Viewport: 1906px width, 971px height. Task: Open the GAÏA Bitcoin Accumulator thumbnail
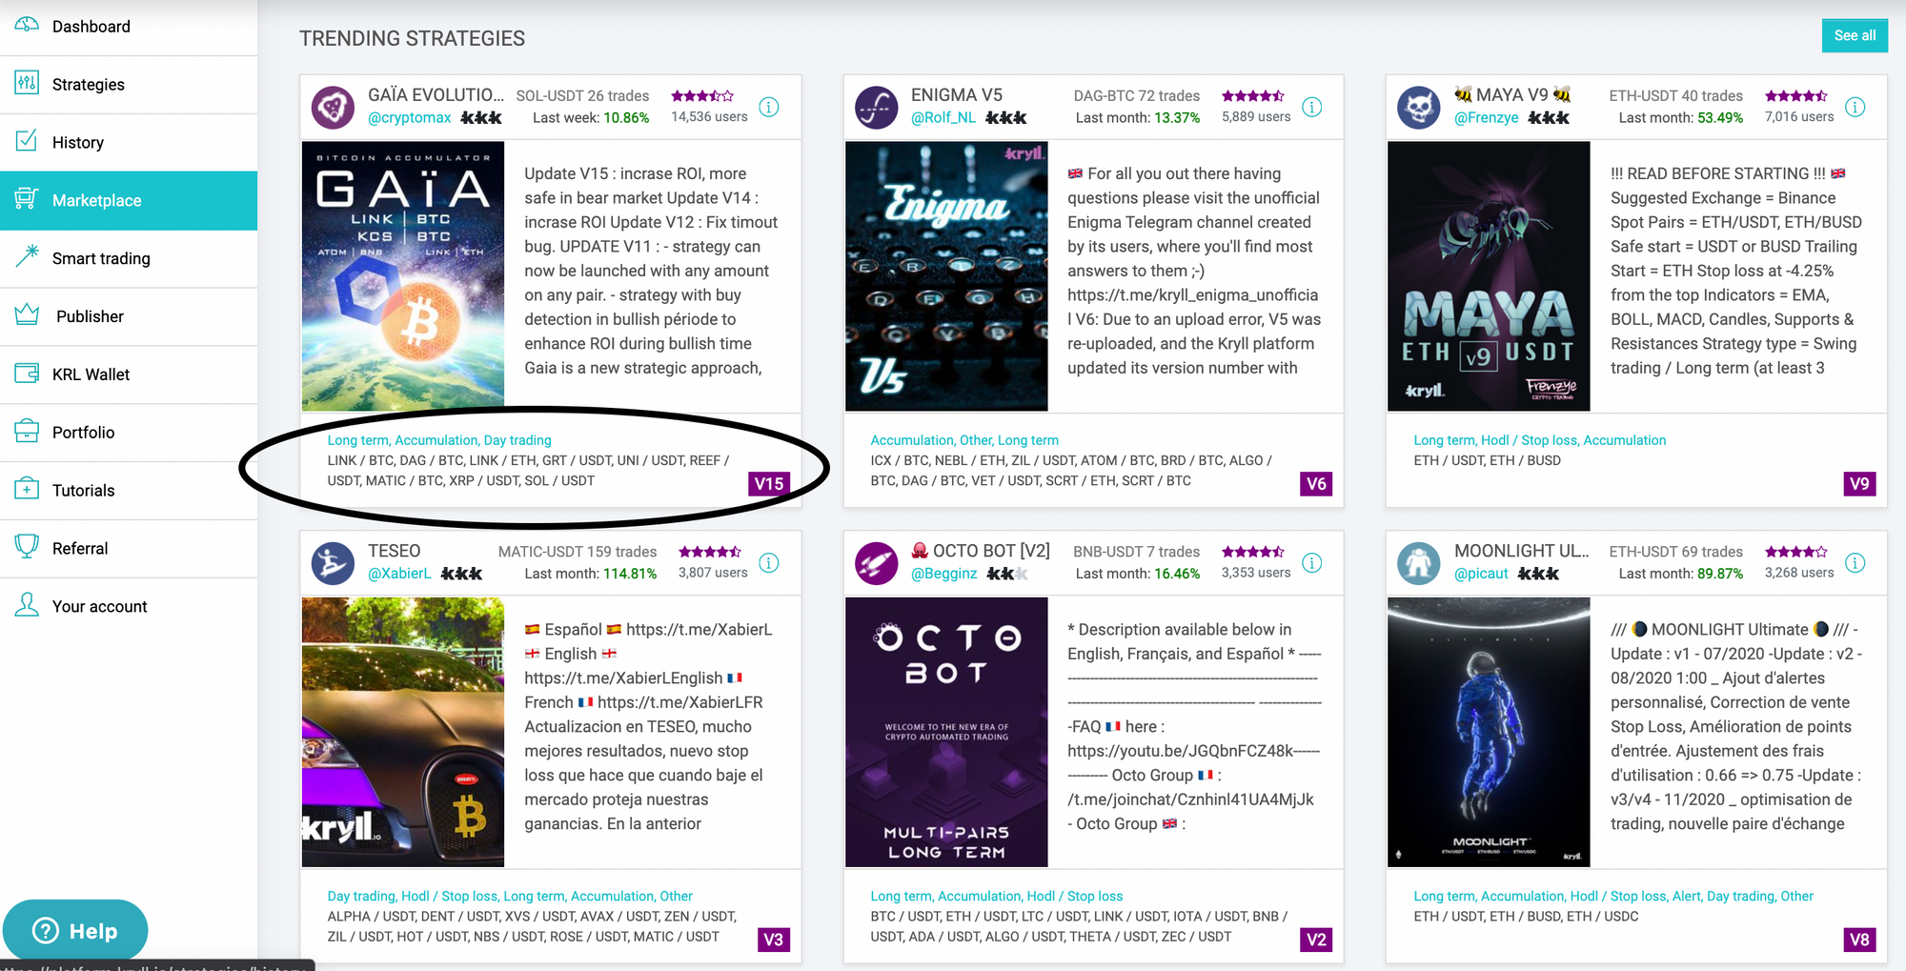click(403, 276)
